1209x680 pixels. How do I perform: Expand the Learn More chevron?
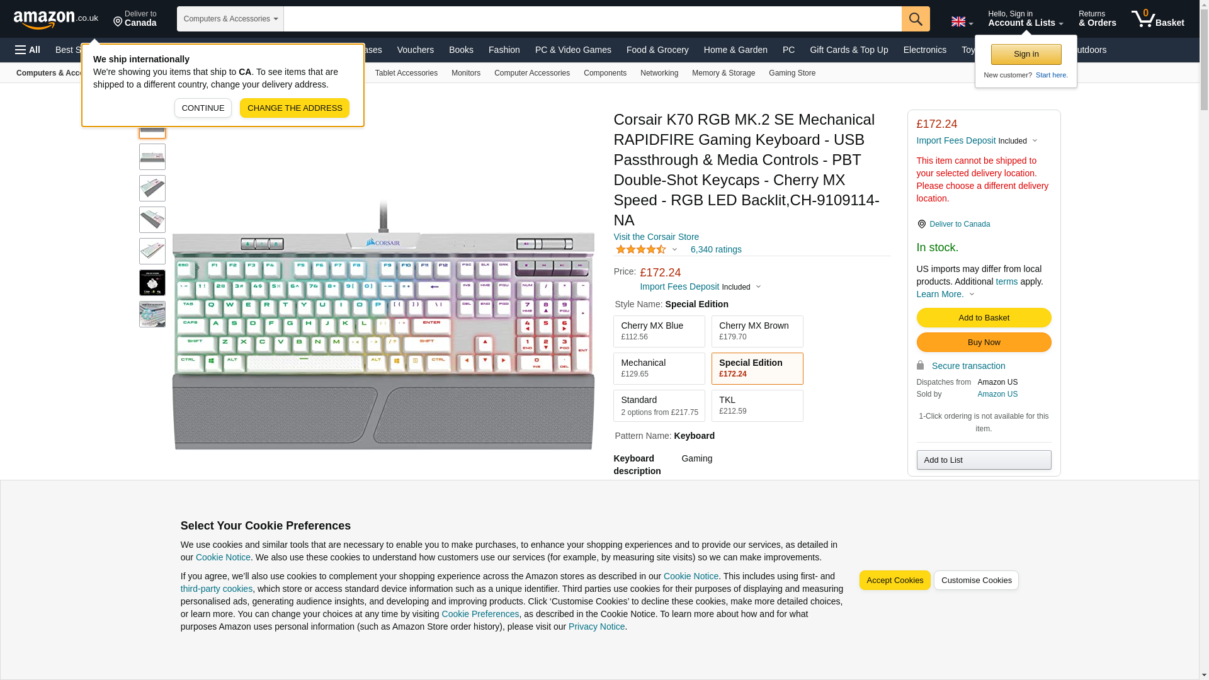click(972, 295)
